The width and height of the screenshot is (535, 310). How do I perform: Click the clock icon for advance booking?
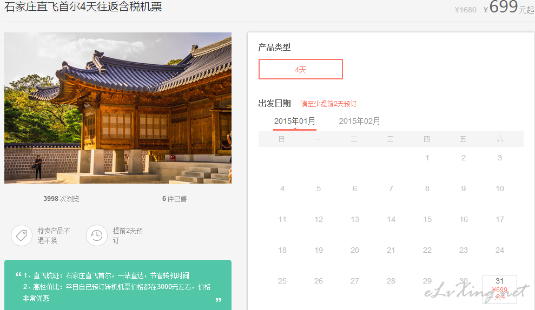[97, 235]
